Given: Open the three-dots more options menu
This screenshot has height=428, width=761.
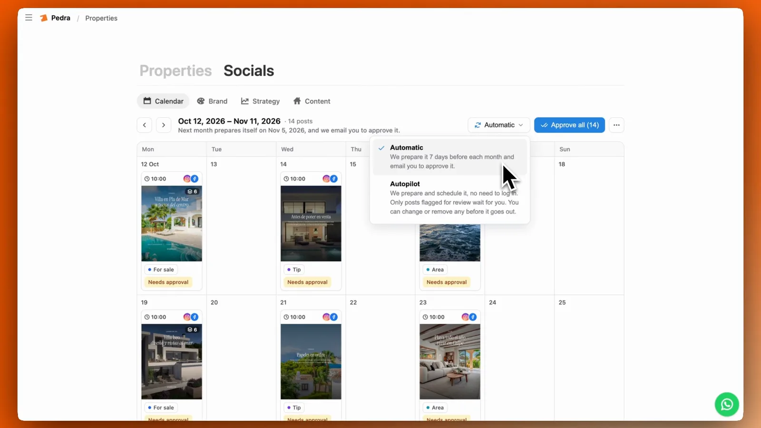Looking at the screenshot, I should pos(616,125).
